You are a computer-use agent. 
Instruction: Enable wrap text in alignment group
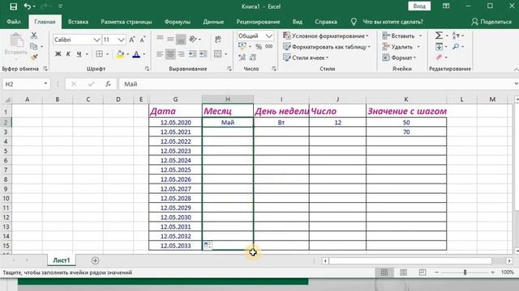218,40
